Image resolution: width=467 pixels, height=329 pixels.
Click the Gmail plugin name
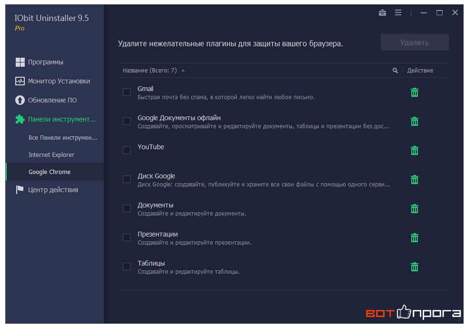point(145,89)
